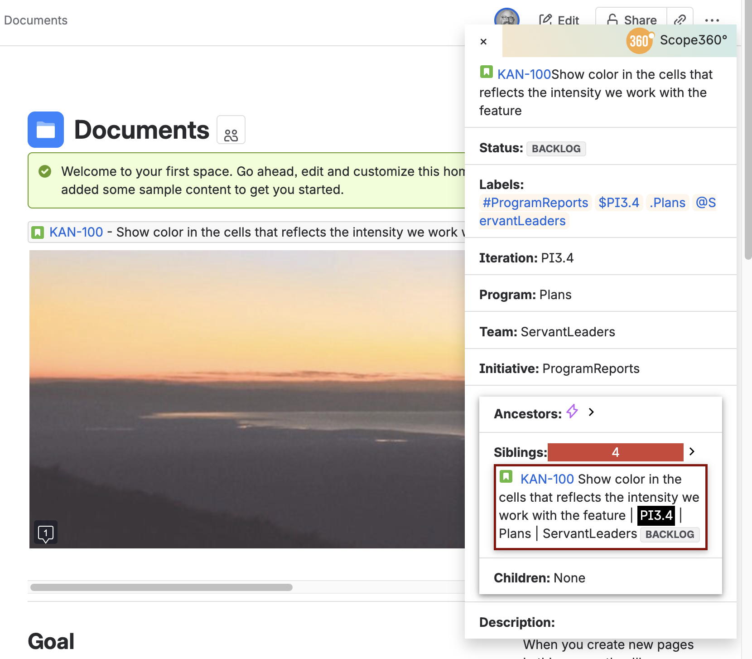Click BACKLOG badge in sibling card
The image size is (752, 659).
pyautogui.click(x=670, y=534)
